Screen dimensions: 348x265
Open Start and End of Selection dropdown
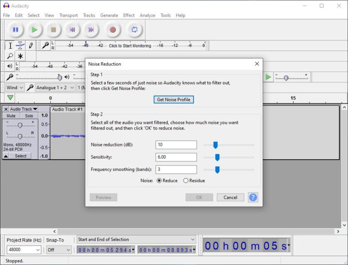click(136, 240)
